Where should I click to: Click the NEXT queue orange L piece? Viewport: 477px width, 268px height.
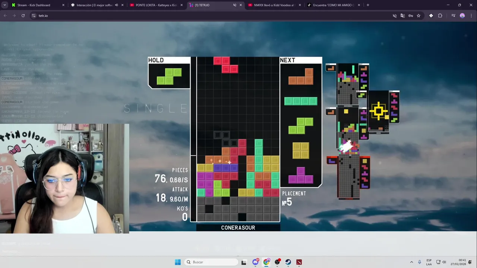(x=301, y=77)
